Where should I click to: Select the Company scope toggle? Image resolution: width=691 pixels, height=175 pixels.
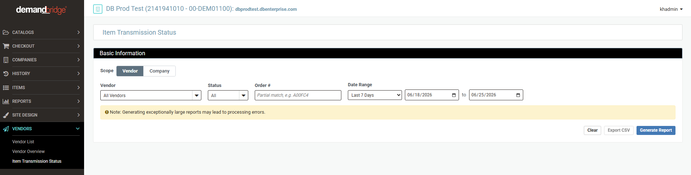[159, 71]
